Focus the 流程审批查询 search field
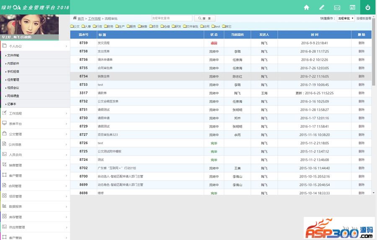Screen dimensions: 377x240 click(172, 18)
